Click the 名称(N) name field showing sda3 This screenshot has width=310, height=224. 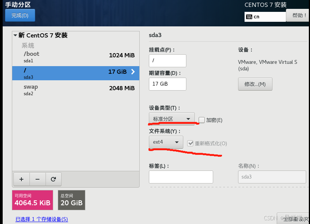(x=272, y=177)
